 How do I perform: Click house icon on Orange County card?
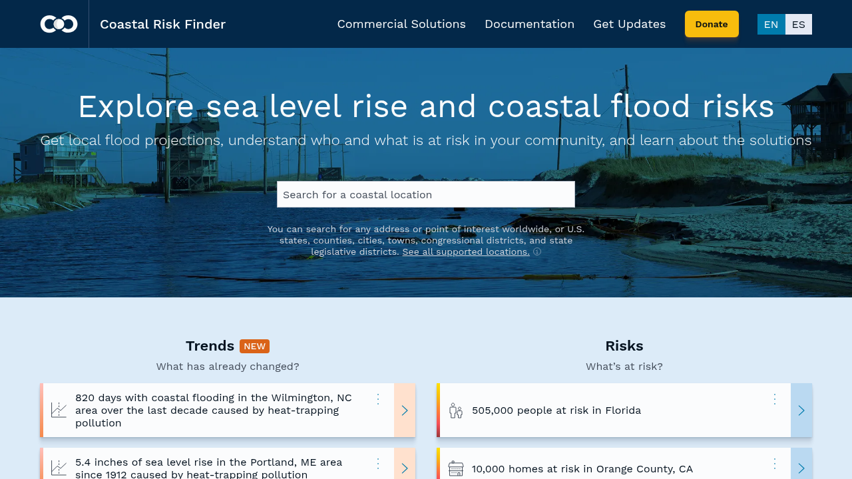click(x=456, y=469)
